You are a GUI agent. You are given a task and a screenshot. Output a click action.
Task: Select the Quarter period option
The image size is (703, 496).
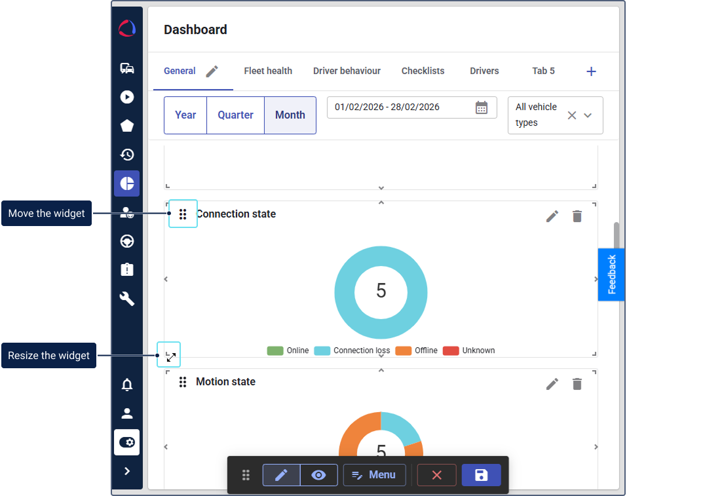tap(235, 115)
